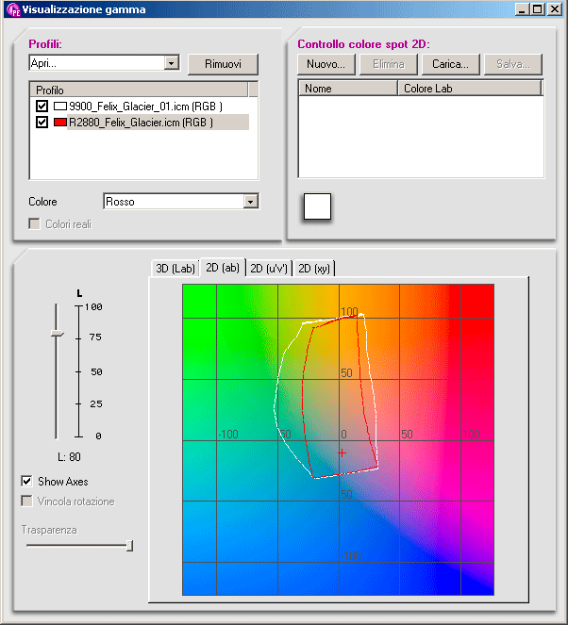Screen dimensions: 568x625
Task: Click the white spot colour preview box
Action: click(x=318, y=206)
